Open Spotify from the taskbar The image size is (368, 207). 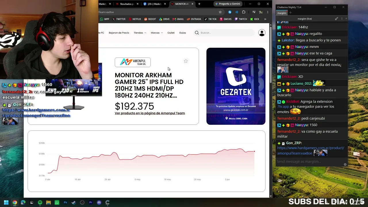(x=40, y=202)
